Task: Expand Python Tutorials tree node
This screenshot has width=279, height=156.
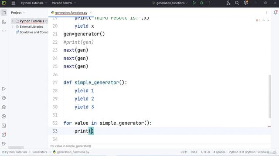Action: (x=13, y=21)
